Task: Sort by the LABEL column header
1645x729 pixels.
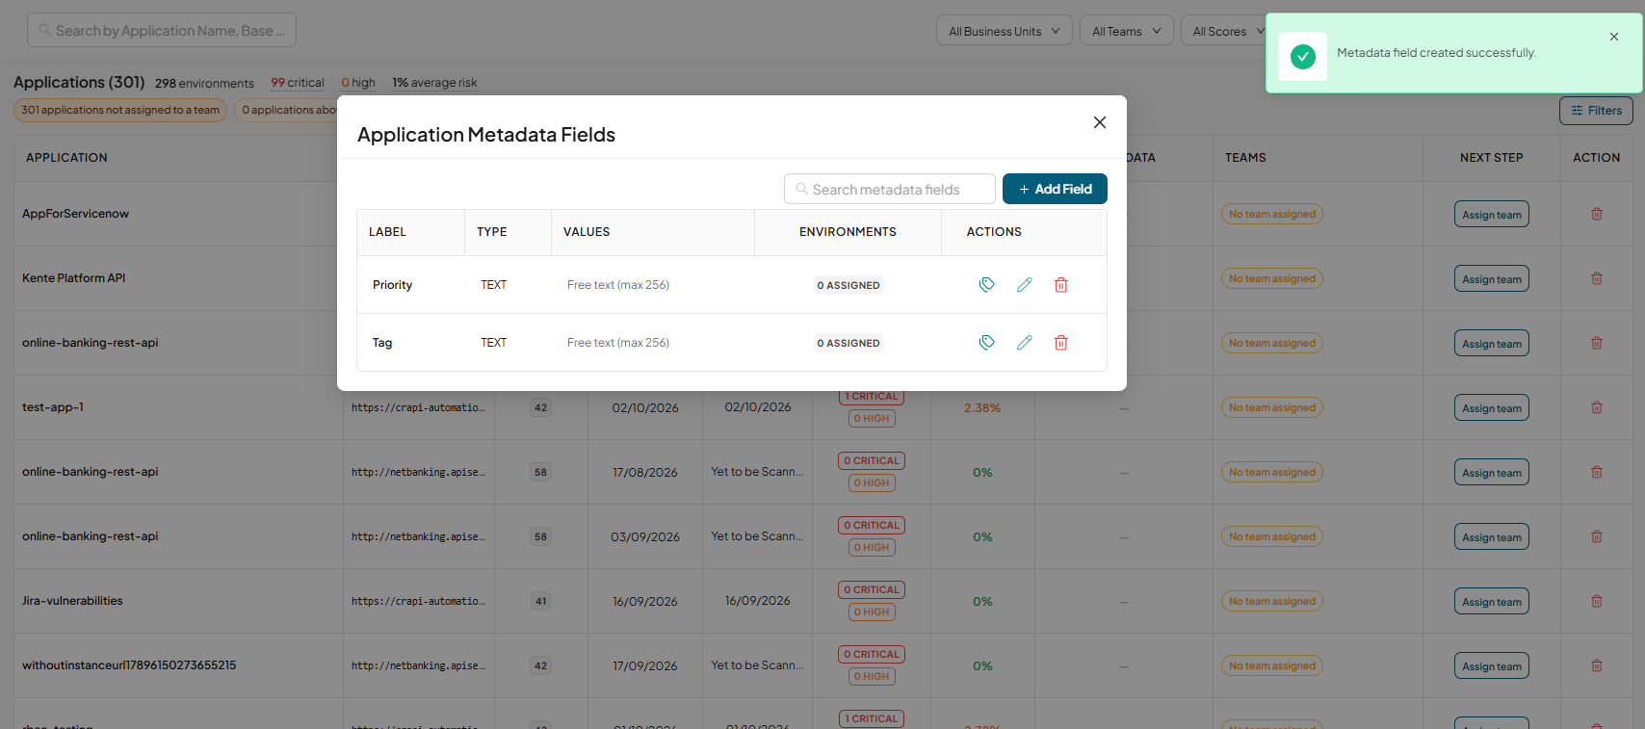Action: click(x=387, y=232)
